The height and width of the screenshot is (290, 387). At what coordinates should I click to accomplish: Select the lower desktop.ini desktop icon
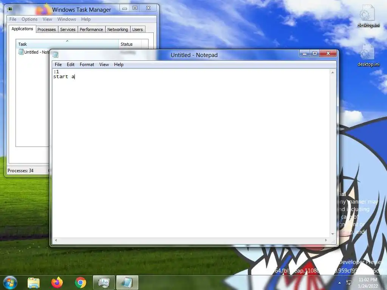click(368, 56)
